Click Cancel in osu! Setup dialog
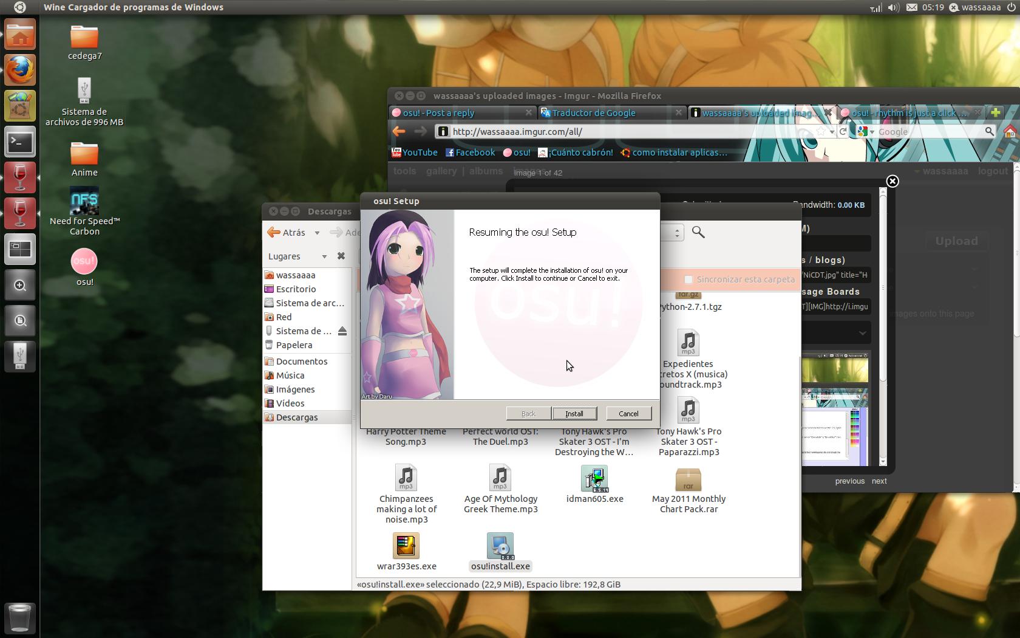Image resolution: width=1020 pixels, height=638 pixels. pyautogui.click(x=628, y=414)
